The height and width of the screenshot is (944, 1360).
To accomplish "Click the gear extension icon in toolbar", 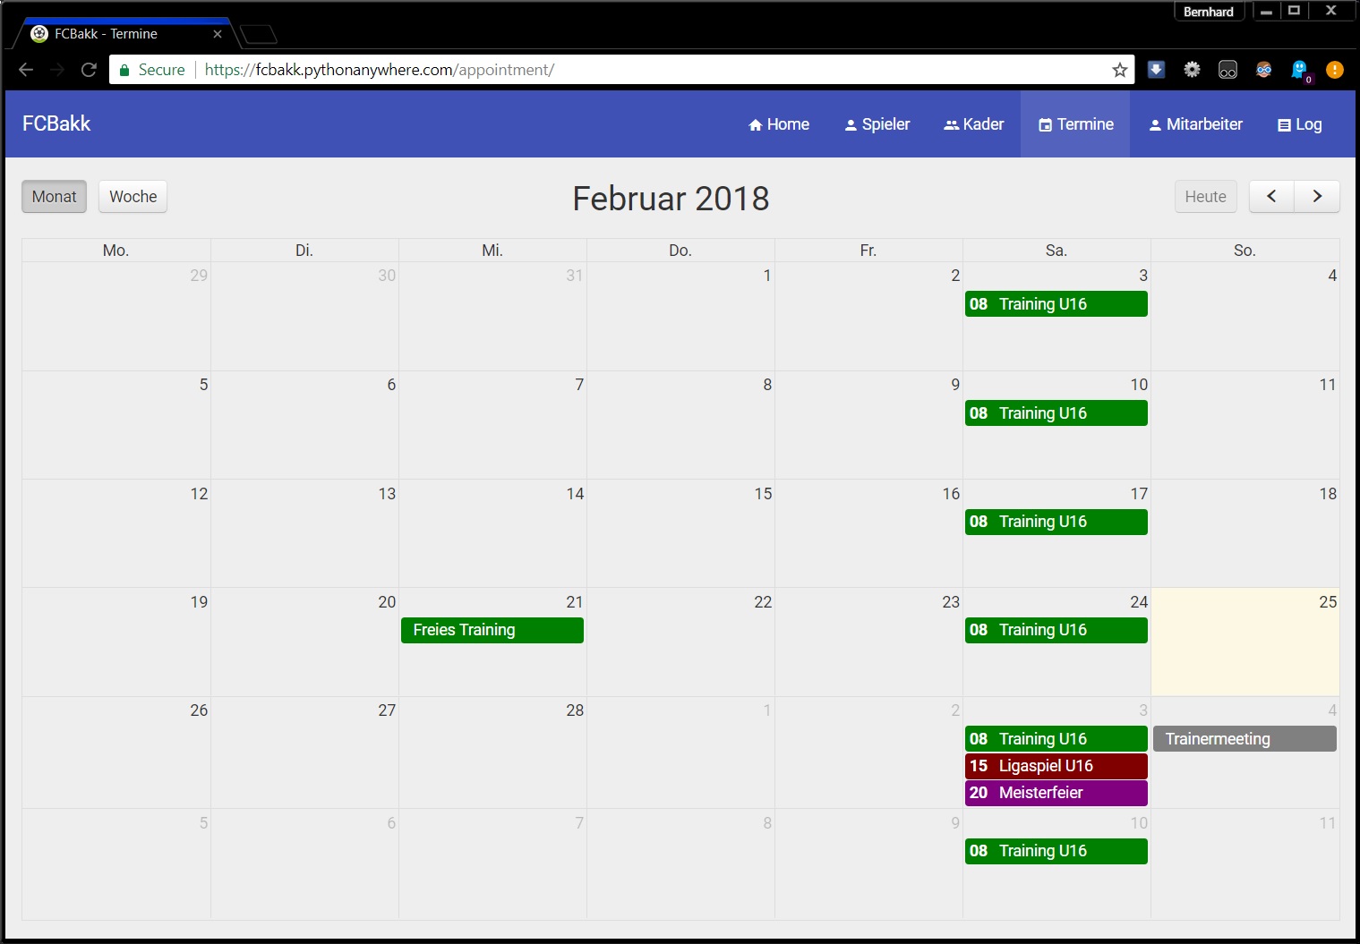I will point(1192,70).
